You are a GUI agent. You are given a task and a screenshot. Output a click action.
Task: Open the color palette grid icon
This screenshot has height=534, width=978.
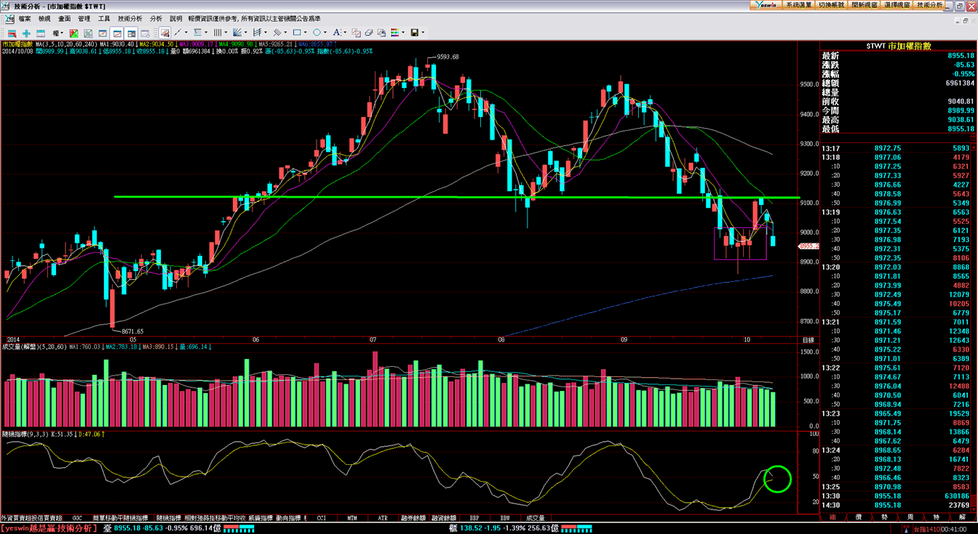[x=395, y=33]
